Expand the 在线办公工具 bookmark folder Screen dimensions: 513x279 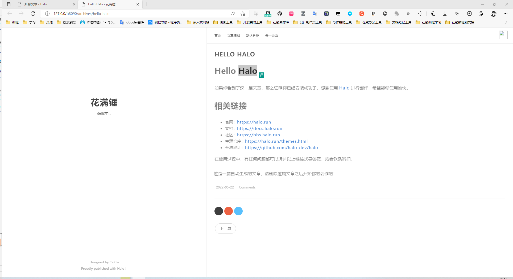(369, 22)
